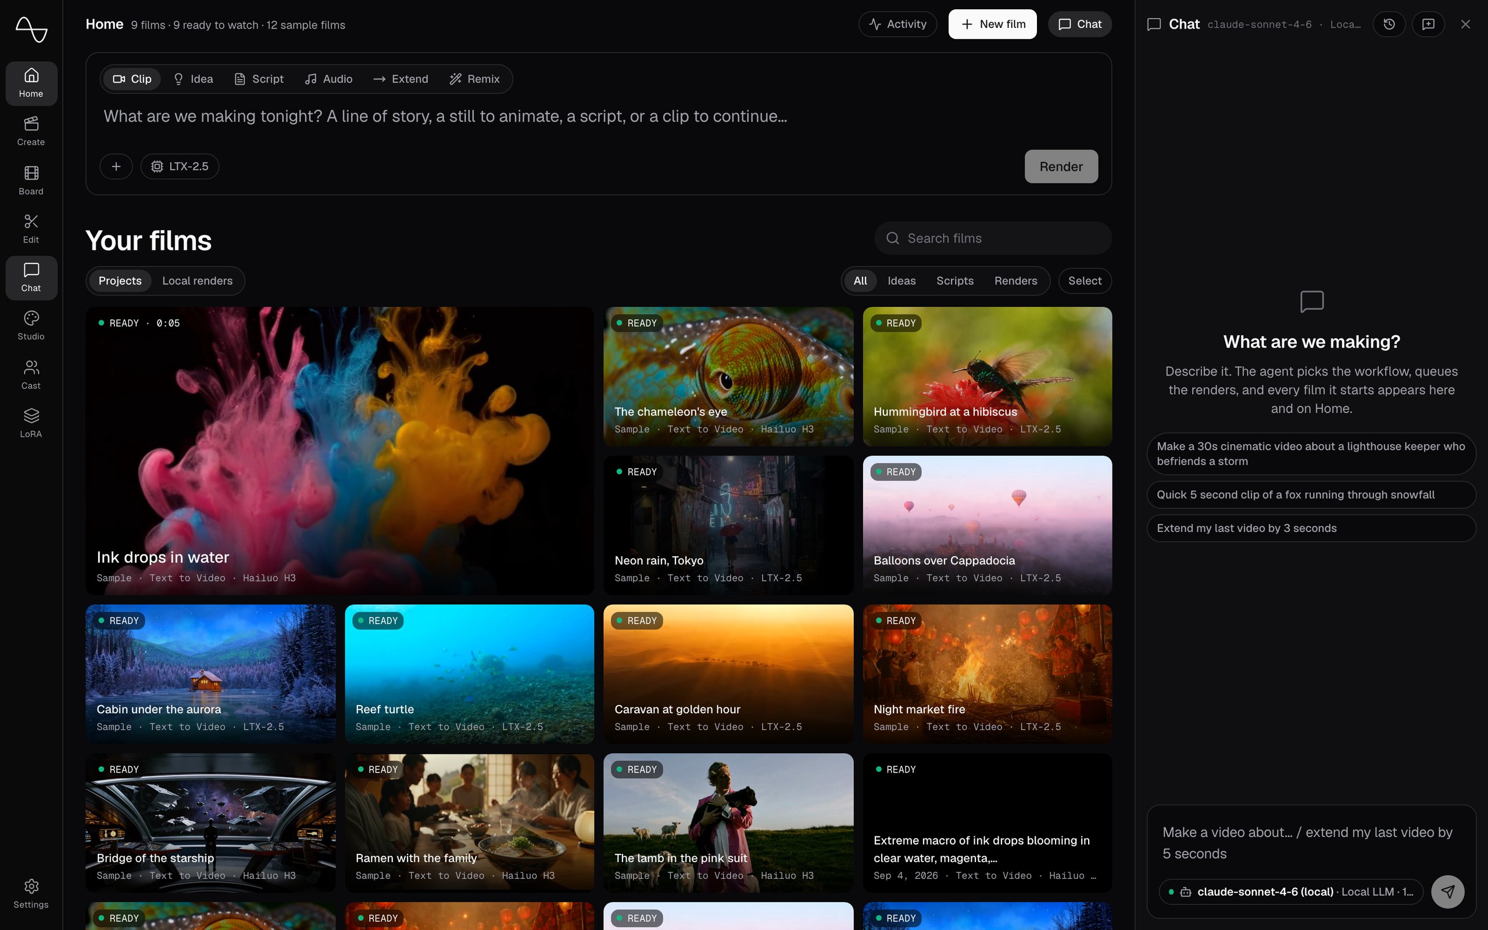1488x930 pixels.
Task: Switch composer to the Script tab
Action: click(x=259, y=78)
